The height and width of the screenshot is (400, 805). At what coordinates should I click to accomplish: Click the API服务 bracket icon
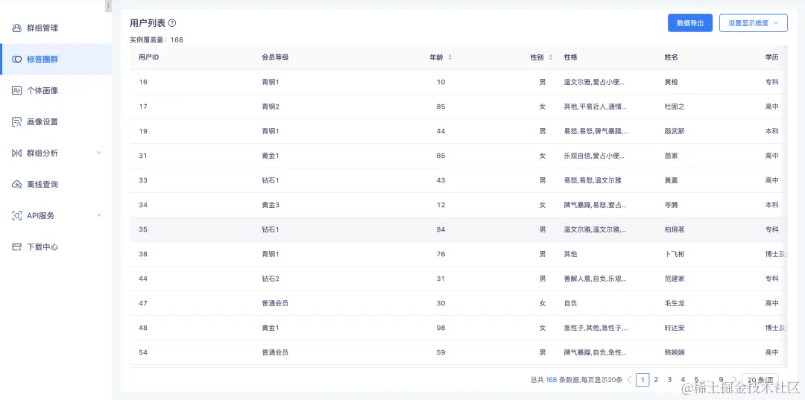click(x=16, y=216)
